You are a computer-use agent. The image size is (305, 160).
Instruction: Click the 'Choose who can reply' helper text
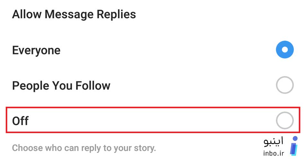pos(84,148)
